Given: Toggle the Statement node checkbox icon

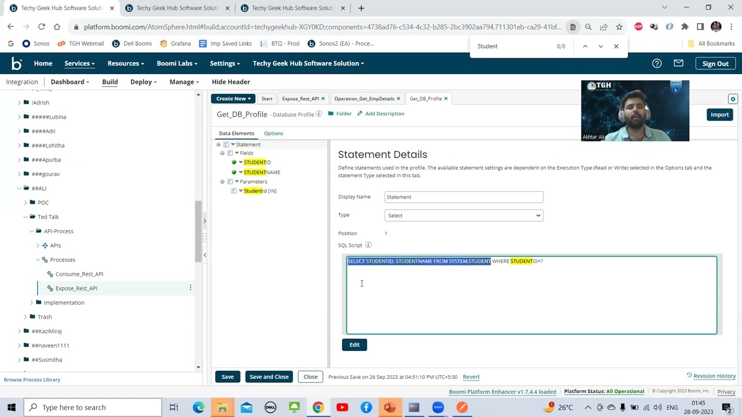Looking at the screenshot, I should [x=226, y=144].
